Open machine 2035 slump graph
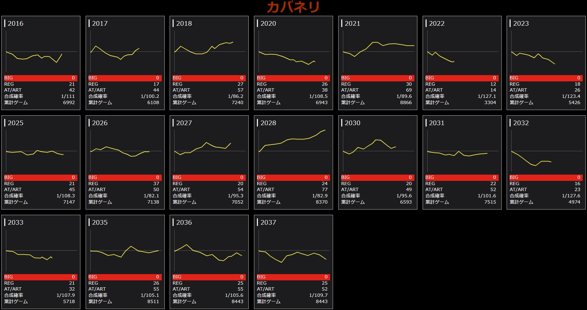 126,250
